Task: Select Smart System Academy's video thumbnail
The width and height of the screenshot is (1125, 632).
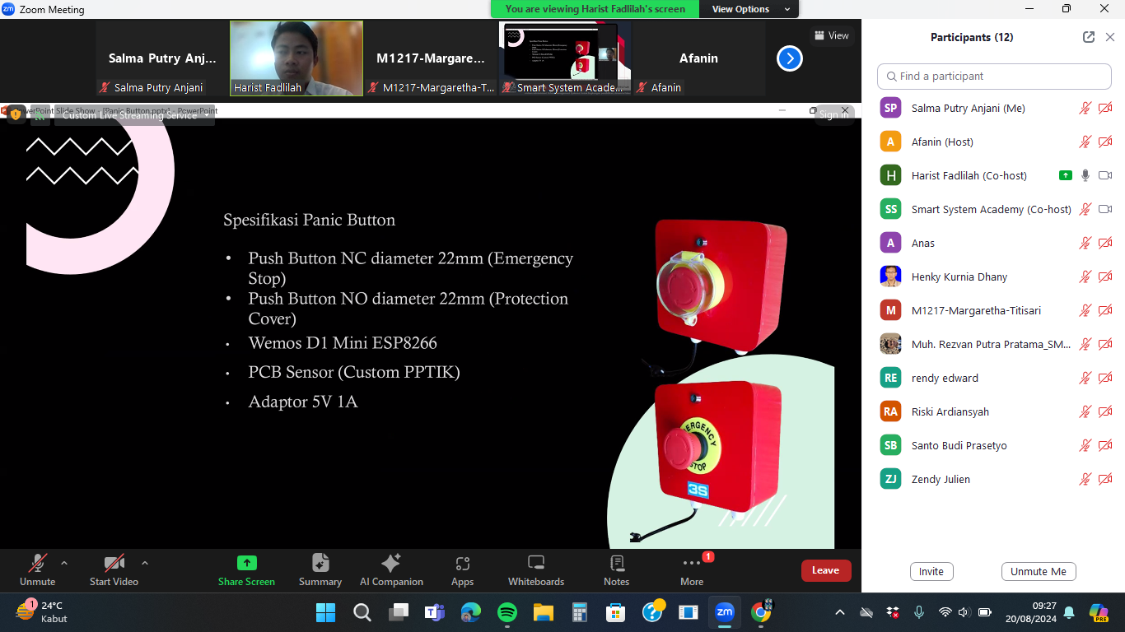Action: pos(564,58)
